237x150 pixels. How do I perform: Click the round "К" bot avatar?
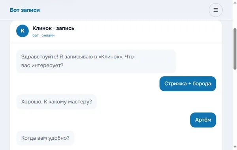click(x=23, y=31)
